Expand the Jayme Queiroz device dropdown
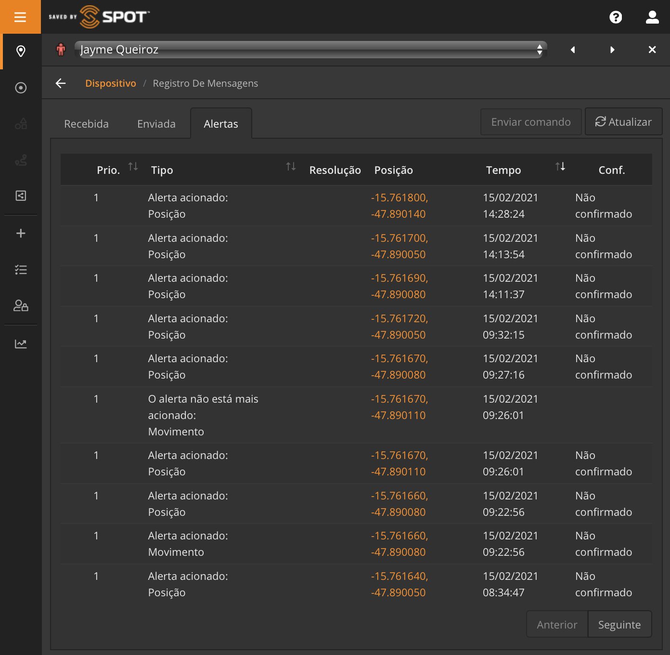 (310, 50)
